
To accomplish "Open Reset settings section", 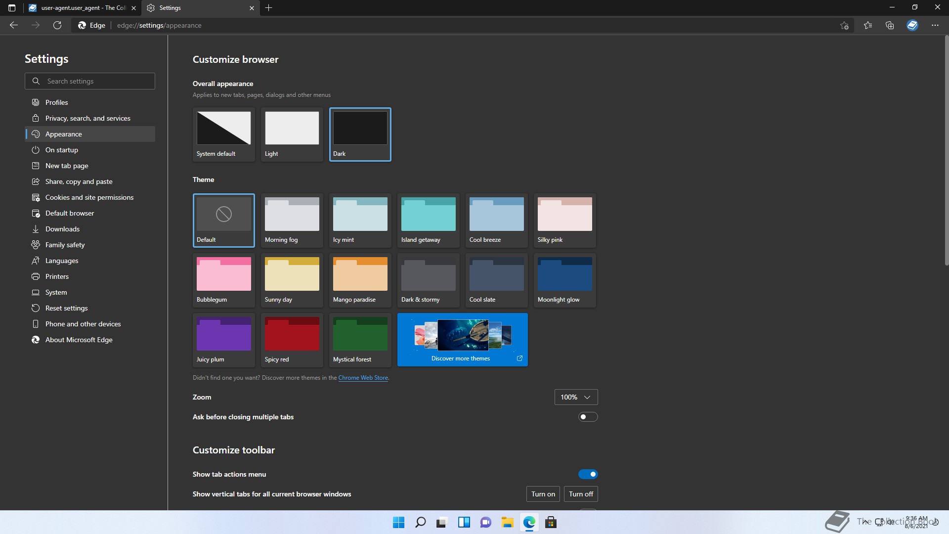I will point(66,308).
